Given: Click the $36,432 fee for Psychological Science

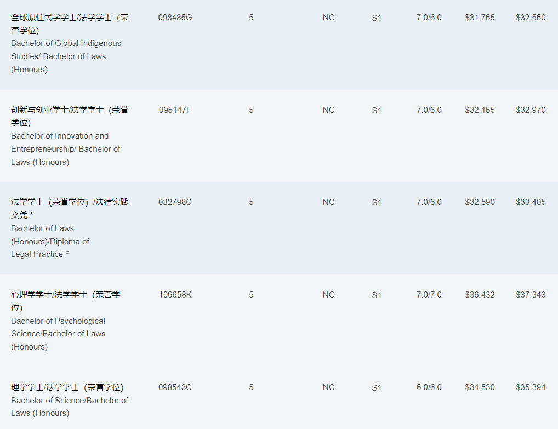Looking at the screenshot, I should [480, 295].
